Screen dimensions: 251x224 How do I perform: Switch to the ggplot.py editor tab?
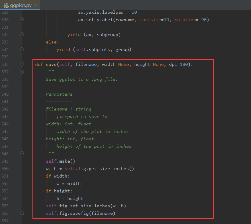(x=20, y=5)
